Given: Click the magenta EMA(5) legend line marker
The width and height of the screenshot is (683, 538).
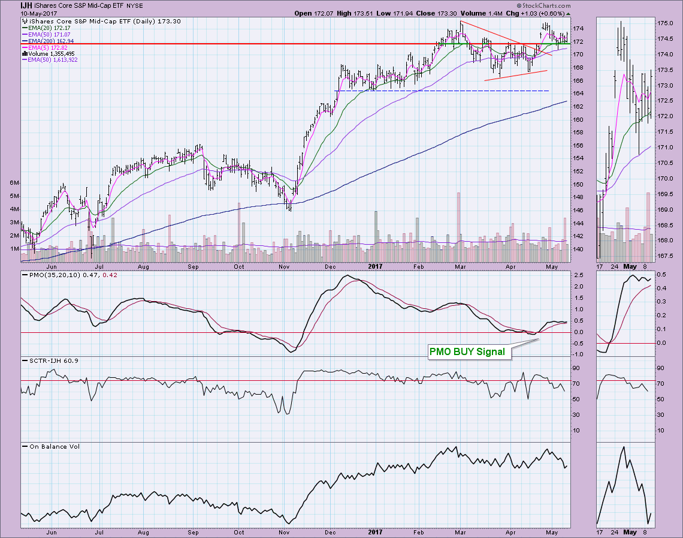Looking at the screenshot, I should point(25,47).
